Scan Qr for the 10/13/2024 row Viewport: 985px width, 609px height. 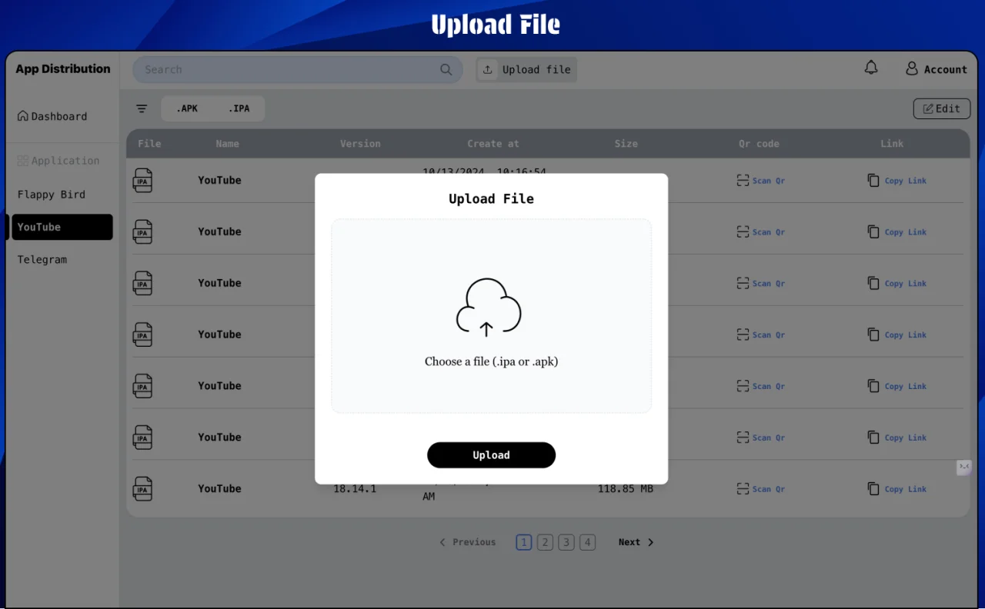[760, 181]
